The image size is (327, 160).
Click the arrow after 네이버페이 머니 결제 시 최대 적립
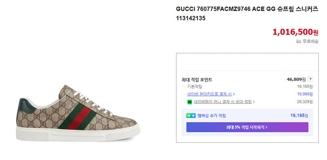(x=253, y=102)
